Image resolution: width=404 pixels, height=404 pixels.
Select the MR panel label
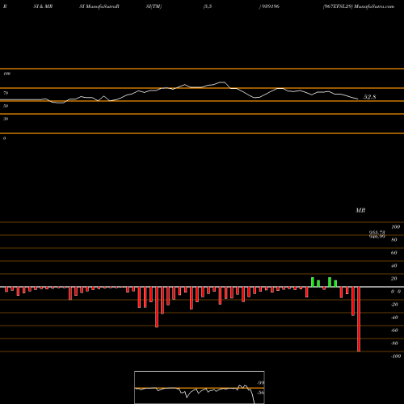360,210
